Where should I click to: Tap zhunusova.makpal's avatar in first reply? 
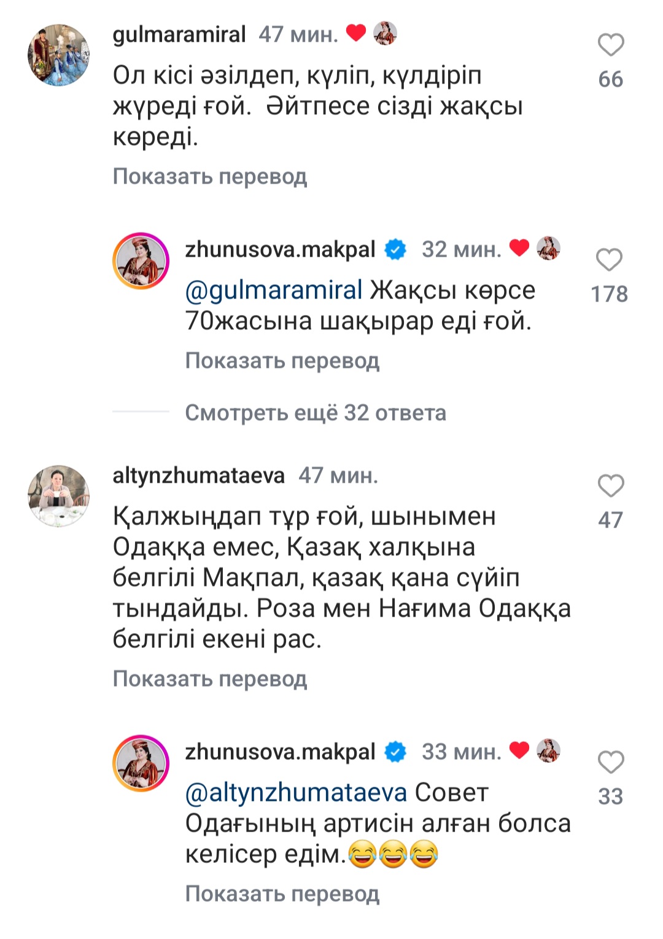141,261
